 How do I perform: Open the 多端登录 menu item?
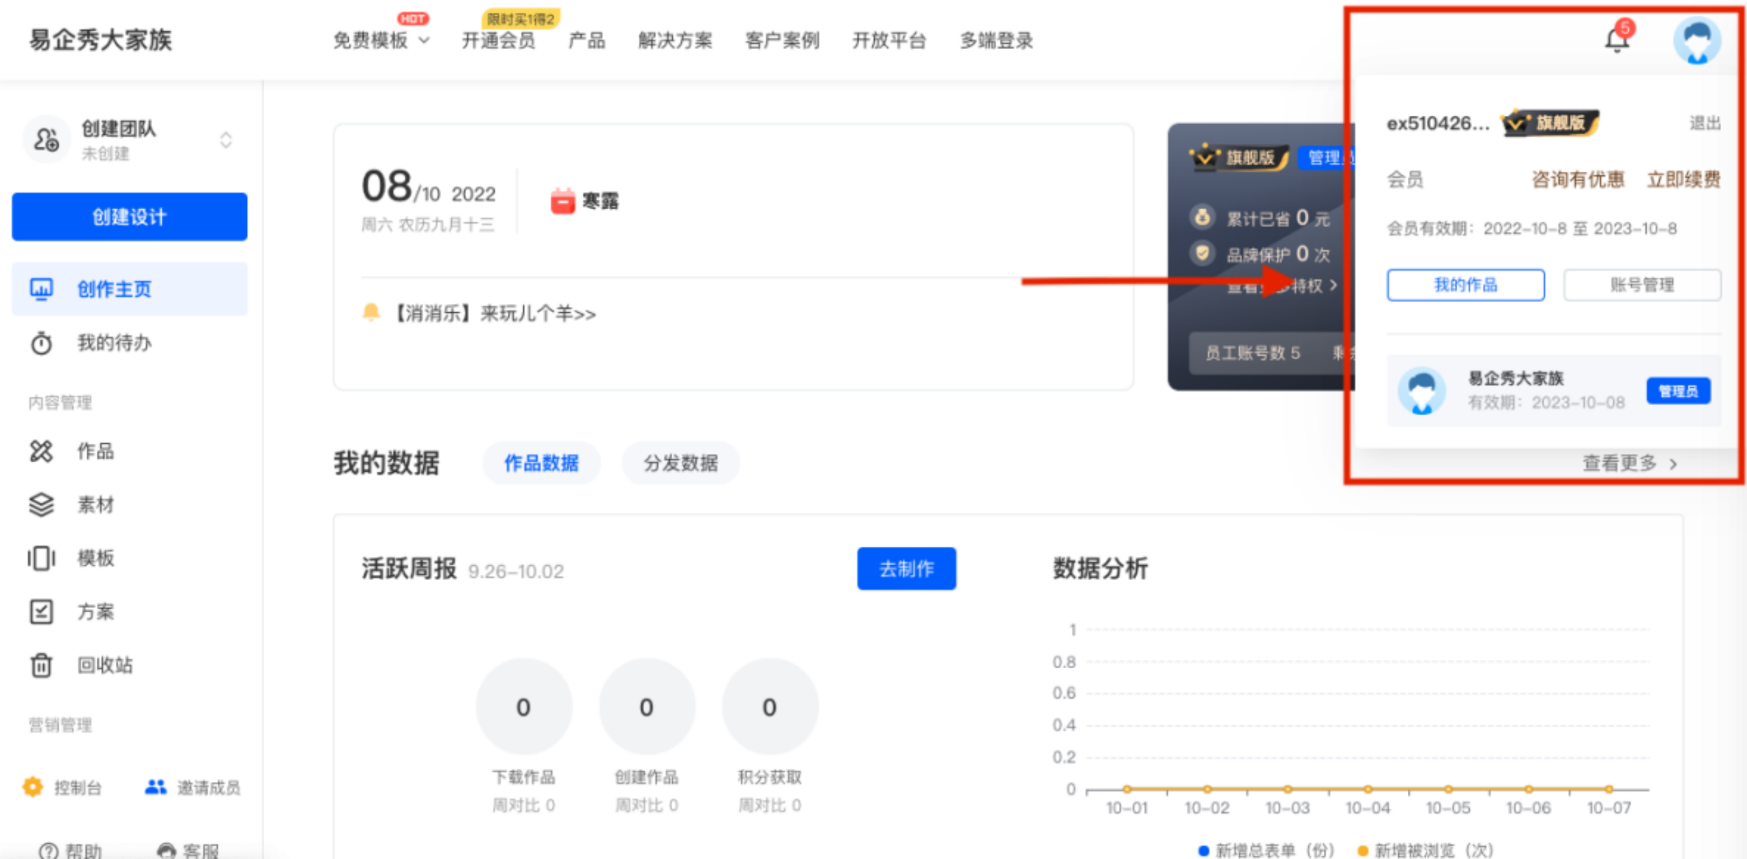996,40
